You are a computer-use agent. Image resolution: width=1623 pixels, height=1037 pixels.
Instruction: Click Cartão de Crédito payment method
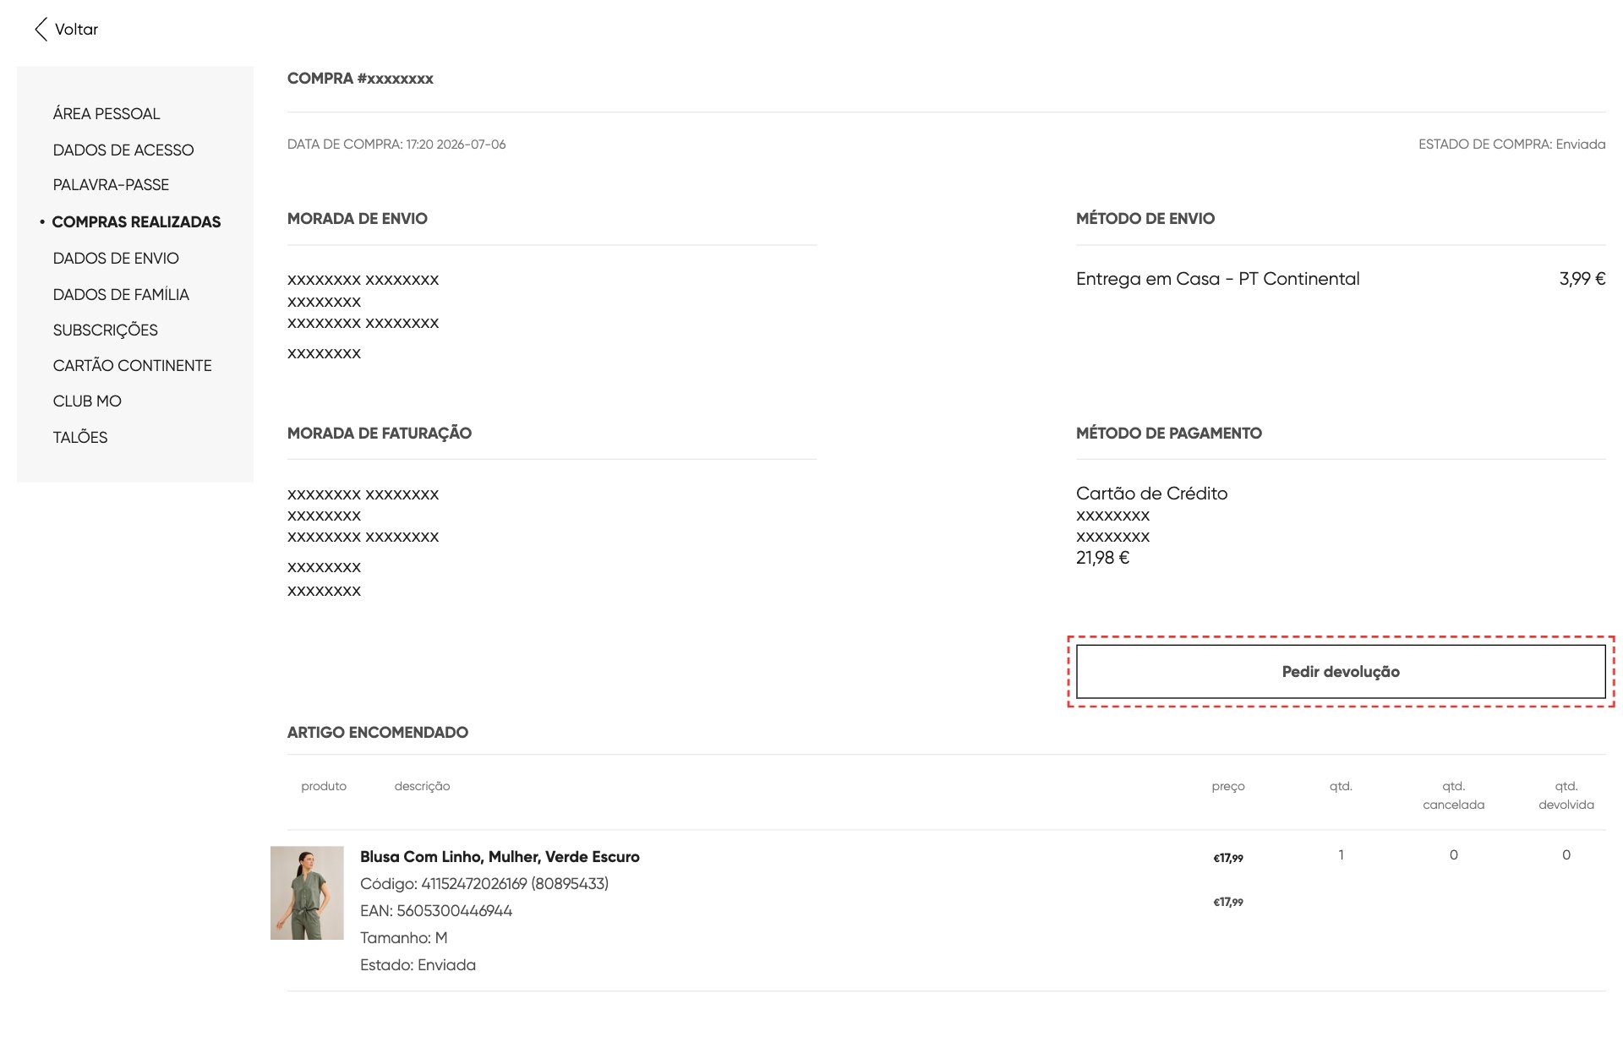click(1151, 494)
